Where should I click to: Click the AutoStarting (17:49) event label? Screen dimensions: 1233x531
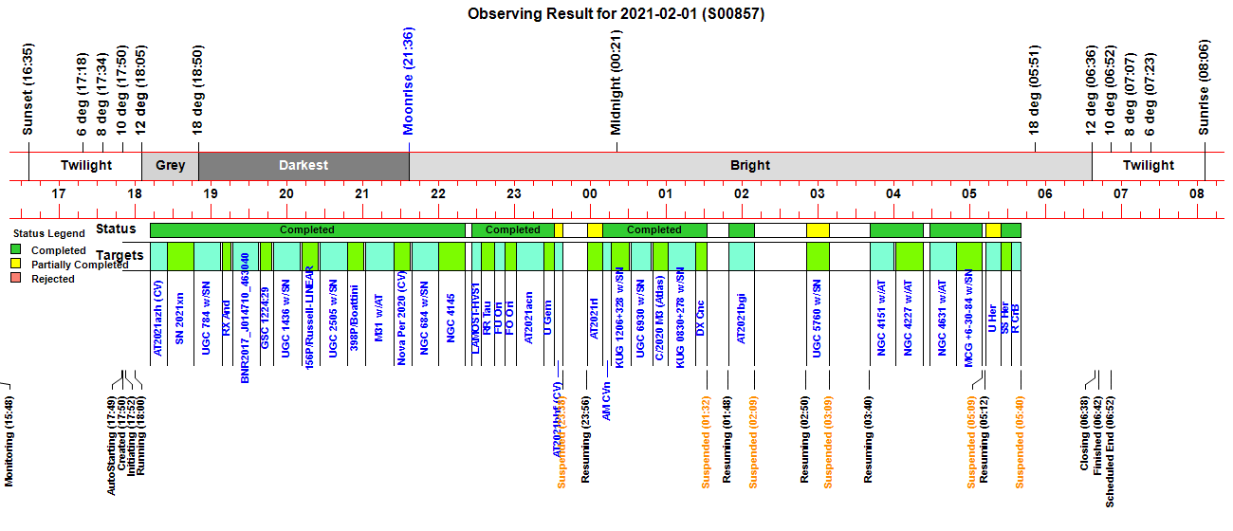112,447
